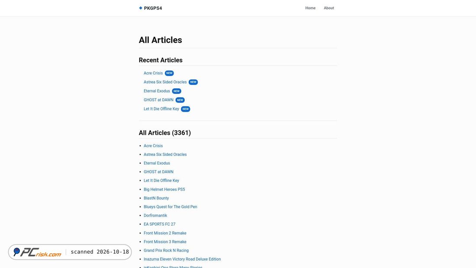This screenshot has height=268, width=476.
Task: Click the All Articles page heading
Action: [160, 40]
